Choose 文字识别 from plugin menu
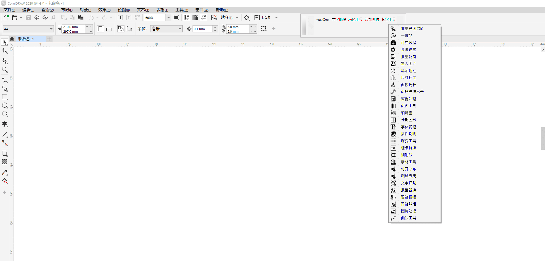 coord(415,183)
